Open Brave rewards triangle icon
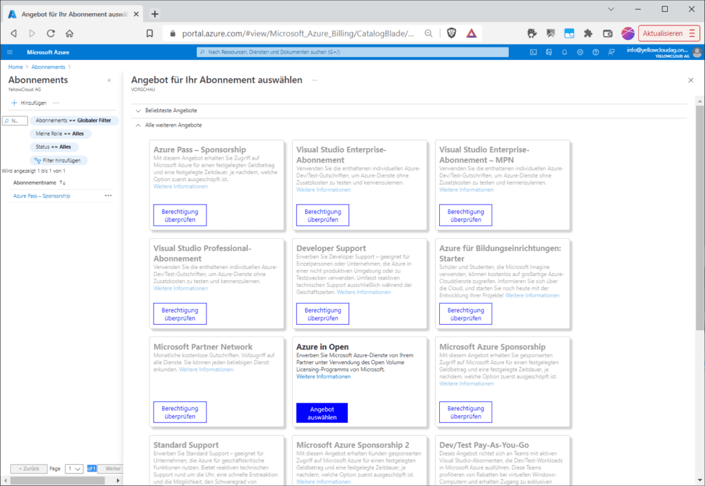This screenshot has width=705, height=486. coord(471,33)
